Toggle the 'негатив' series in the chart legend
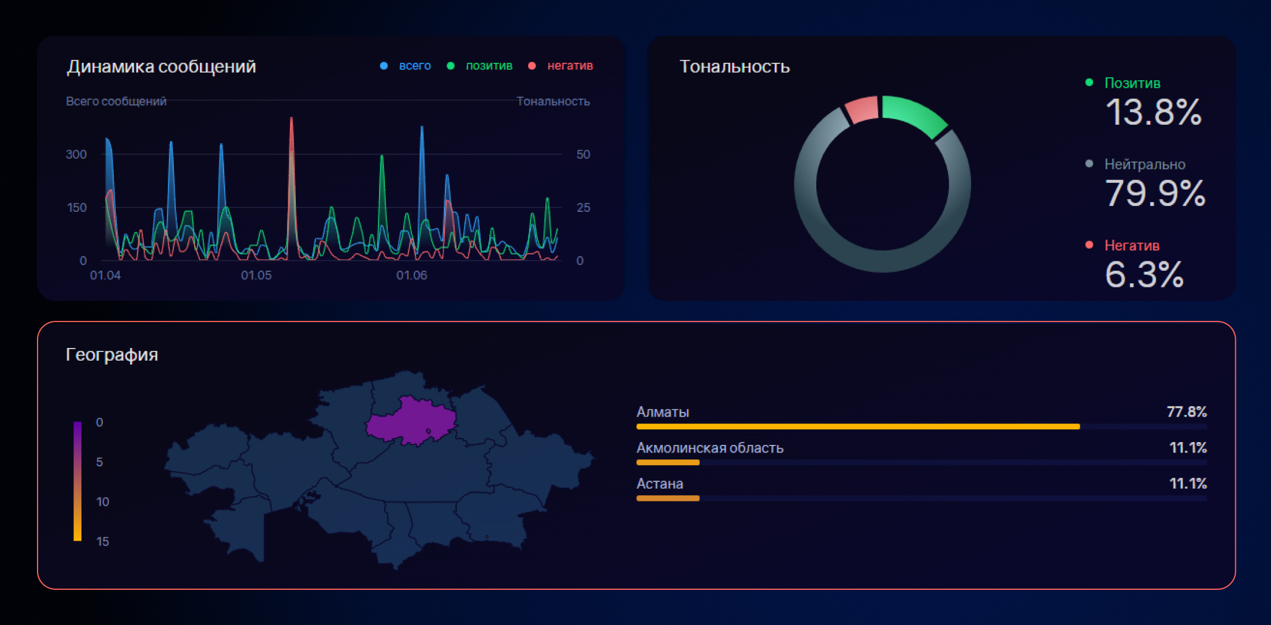The width and height of the screenshot is (1271, 625). (560, 66)
